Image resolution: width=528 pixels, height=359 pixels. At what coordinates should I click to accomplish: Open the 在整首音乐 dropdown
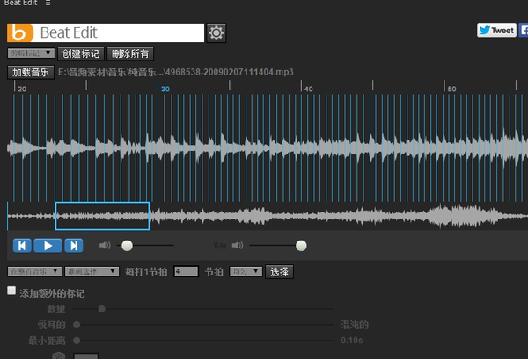(x=34, y=271)
